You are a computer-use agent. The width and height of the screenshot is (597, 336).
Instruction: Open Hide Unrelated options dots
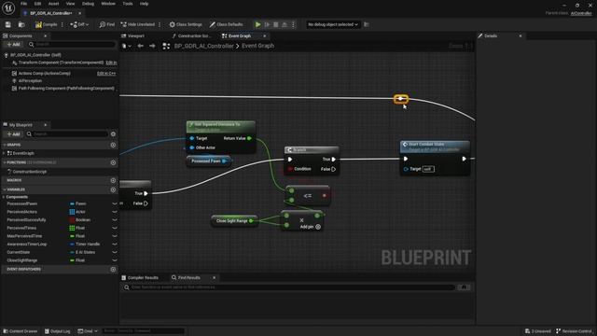point(160,24)
